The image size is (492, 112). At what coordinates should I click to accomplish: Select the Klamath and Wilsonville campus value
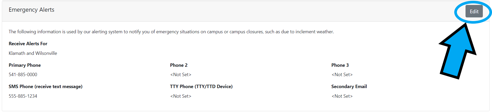[x=33, y=53]
